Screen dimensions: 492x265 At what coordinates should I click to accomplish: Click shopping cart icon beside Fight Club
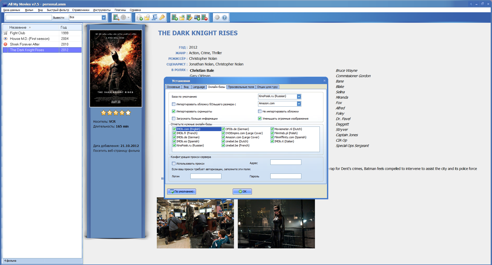(x=5, y=33)
